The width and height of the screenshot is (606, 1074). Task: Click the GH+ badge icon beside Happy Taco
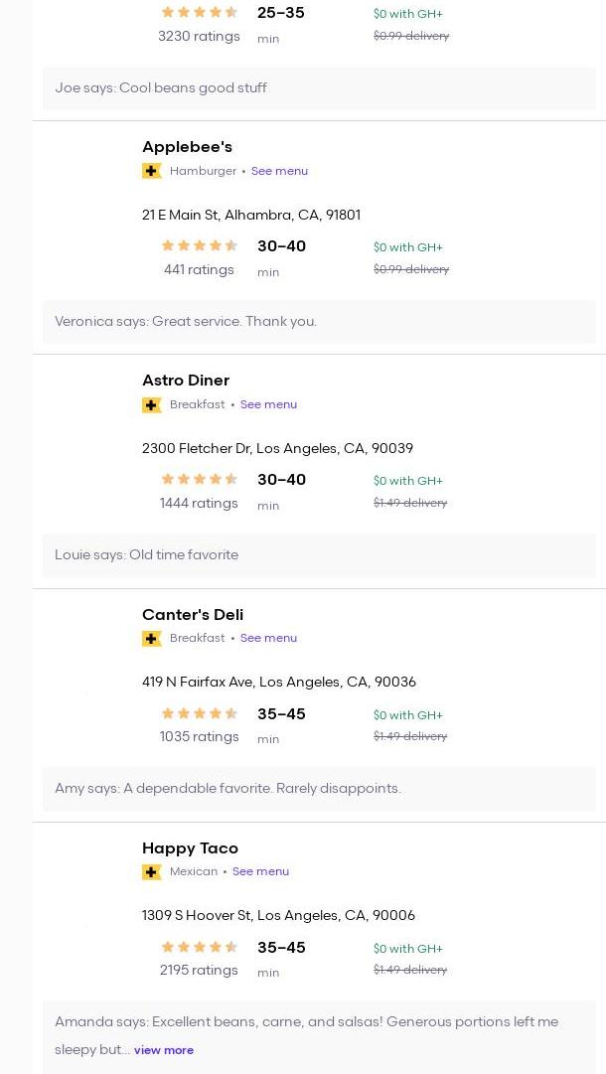pos(151,871)
